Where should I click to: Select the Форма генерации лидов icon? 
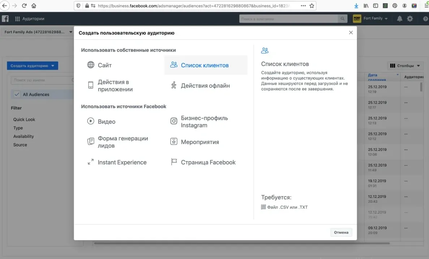91,141
